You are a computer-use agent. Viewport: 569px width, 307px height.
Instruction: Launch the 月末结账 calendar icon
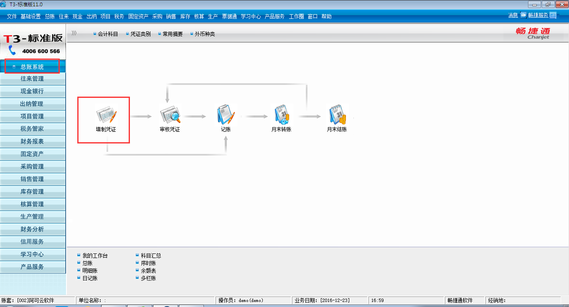[337, 115]
